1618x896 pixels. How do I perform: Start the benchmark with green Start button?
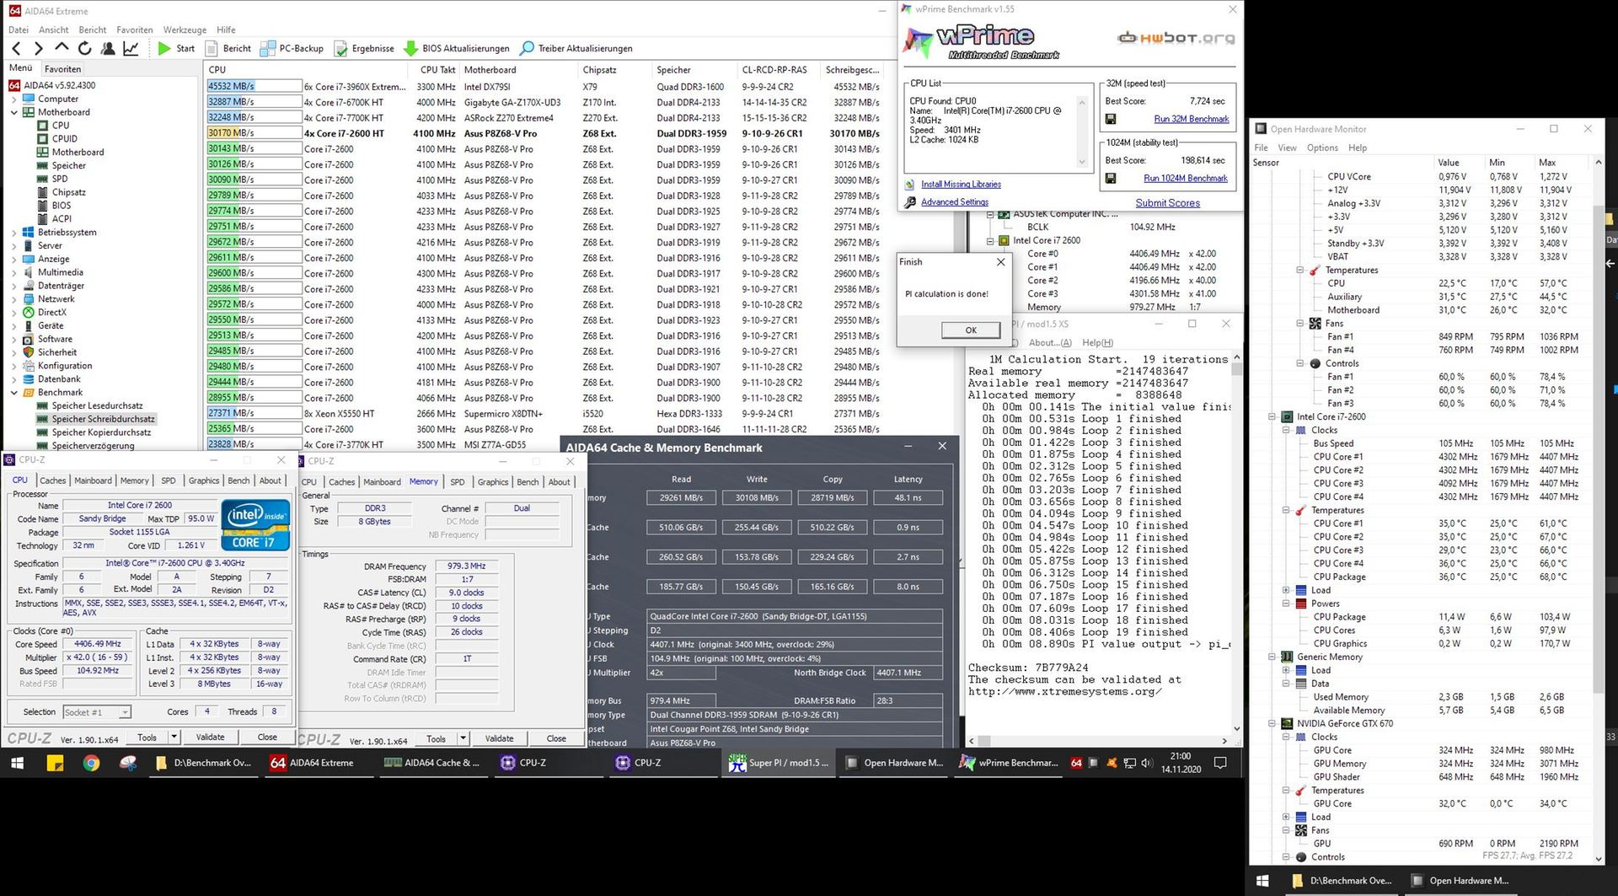coord(176,49)
